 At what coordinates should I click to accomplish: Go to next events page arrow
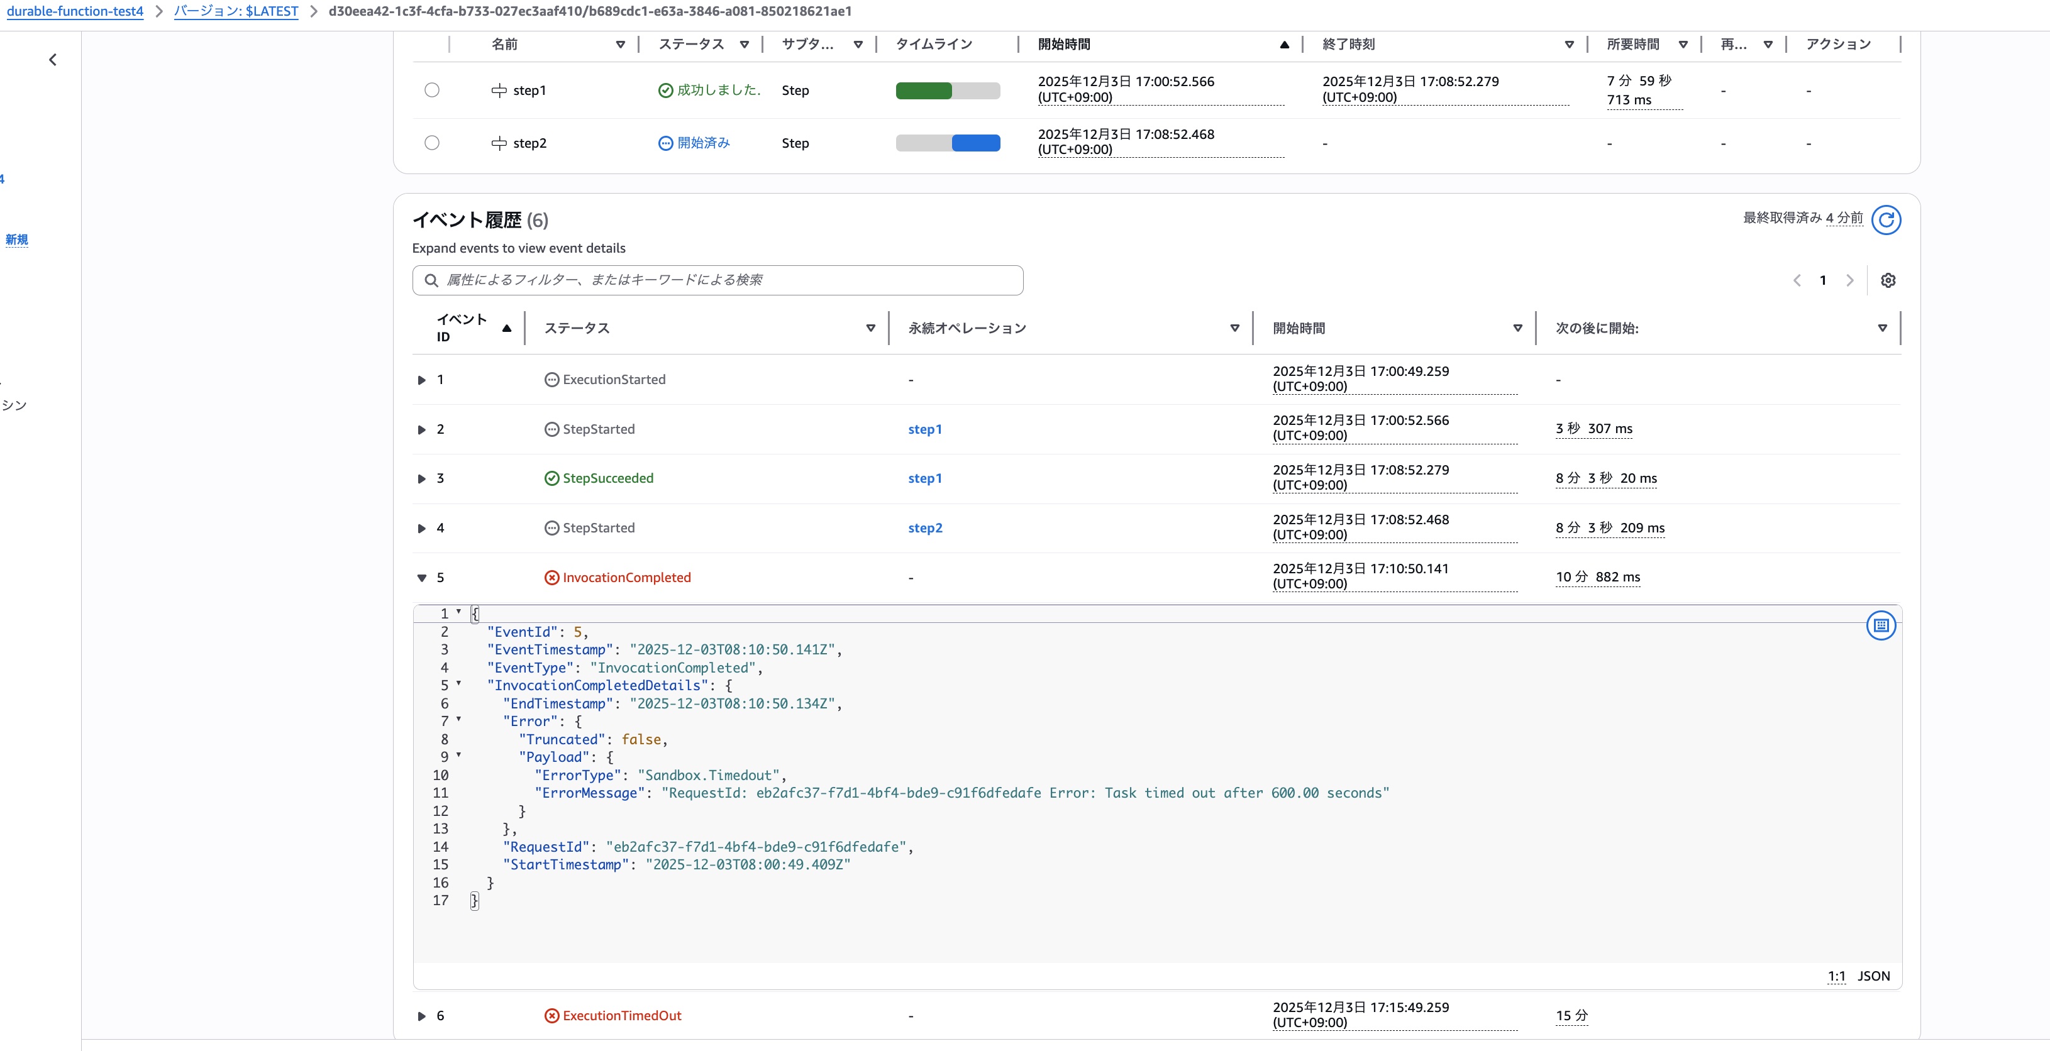click(x=1849, y=280)
